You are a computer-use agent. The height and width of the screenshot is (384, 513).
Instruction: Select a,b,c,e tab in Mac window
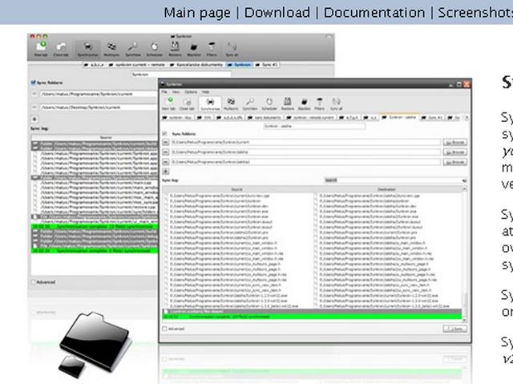94,65
